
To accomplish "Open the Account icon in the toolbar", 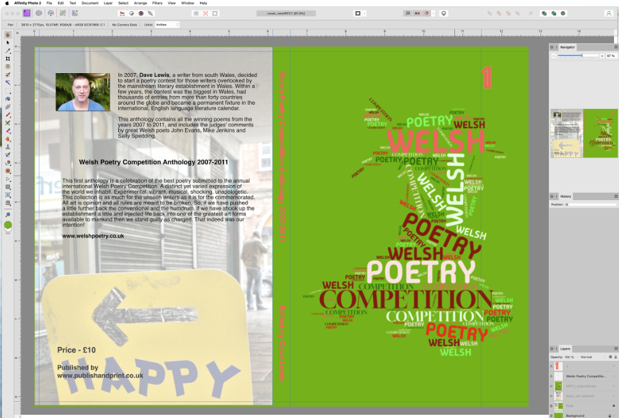I will click(x=608, y=12).
